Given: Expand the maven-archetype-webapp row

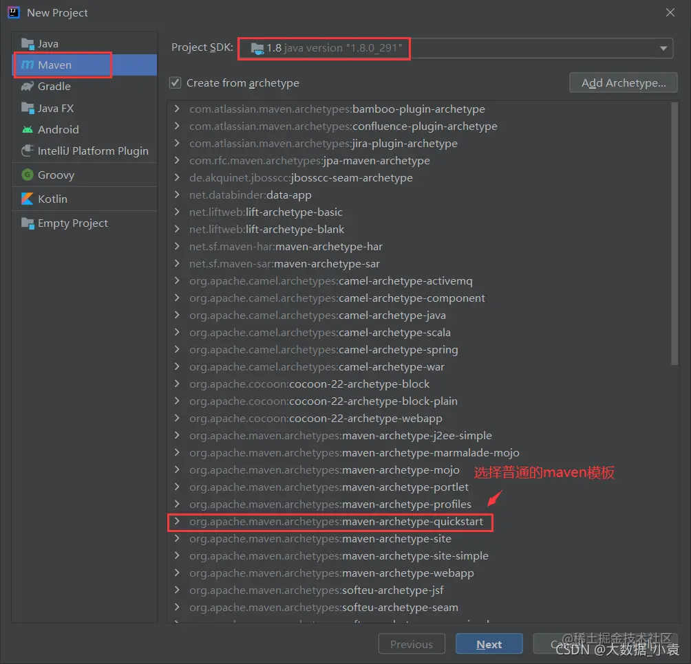Looking at the screenshot, I should [x=177, y=573].
